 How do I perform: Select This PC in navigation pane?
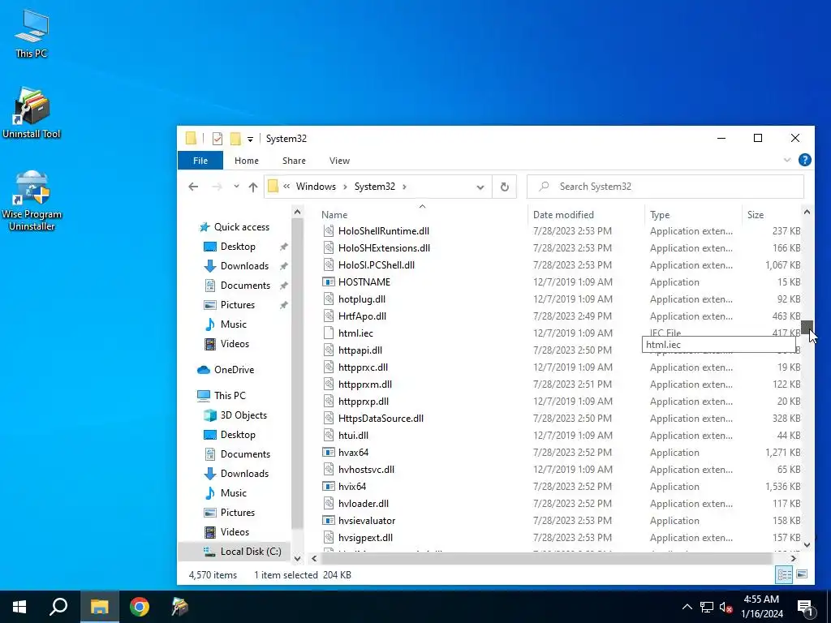(x=230, y=396)
